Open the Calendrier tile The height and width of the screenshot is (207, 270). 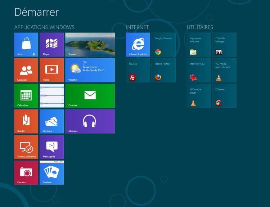coord(26,96)
